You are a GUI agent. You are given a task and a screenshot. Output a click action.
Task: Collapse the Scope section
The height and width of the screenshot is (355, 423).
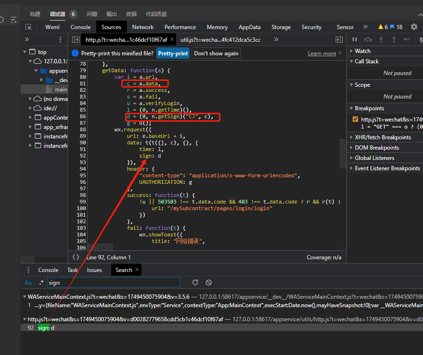(351, 84)
